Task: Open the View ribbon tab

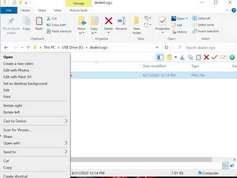Action: 57,10
